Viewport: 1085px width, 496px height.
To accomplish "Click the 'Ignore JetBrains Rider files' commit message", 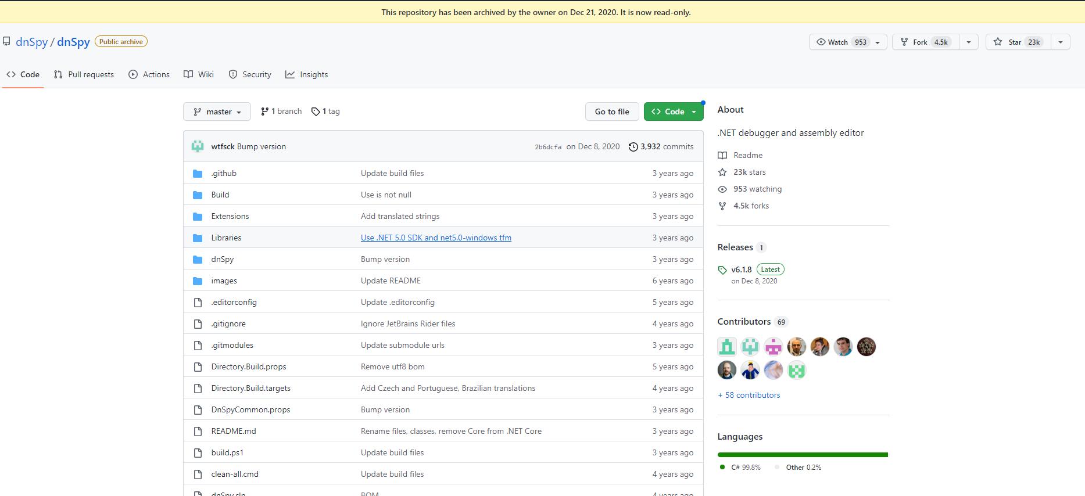I will point(408,324).
